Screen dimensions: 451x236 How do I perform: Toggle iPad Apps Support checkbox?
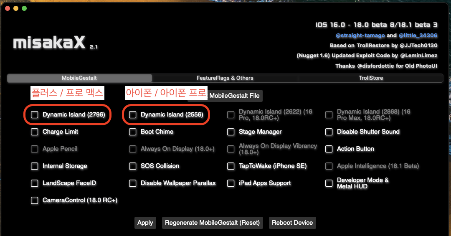[x=231, y=183]
